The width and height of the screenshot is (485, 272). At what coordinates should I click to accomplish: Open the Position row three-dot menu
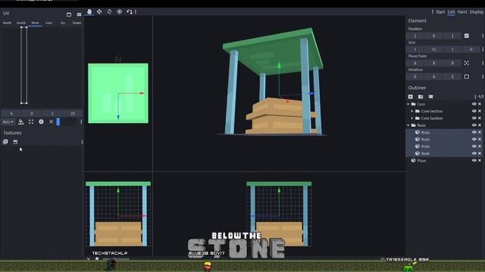coord(483,36)
